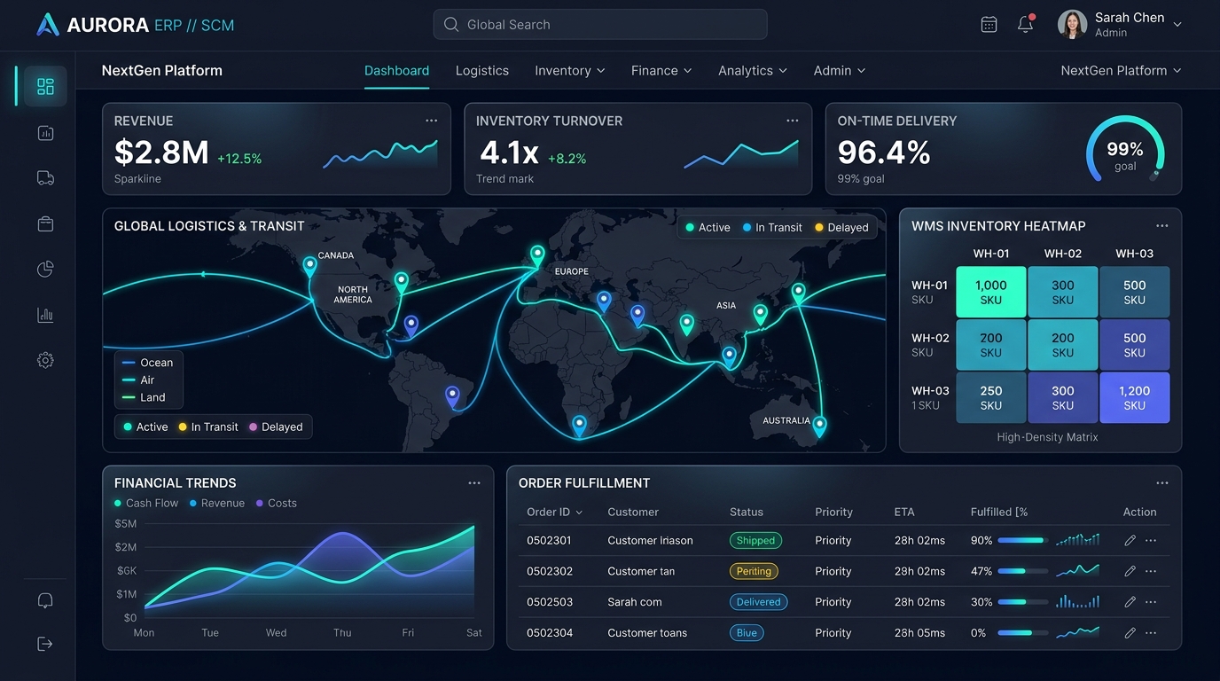Screen dimensions: 1220x681
Task: Open header notification bell with red dot
Action: [x=1026, y=24]
